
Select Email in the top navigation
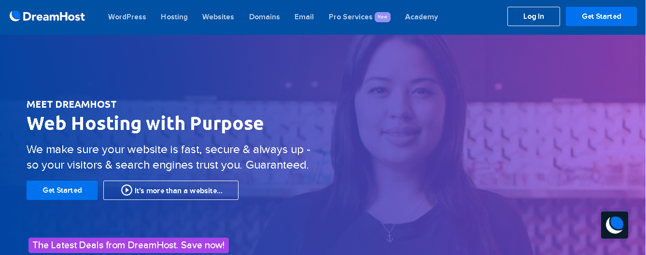pyautogui.click(x=304, y=17)
